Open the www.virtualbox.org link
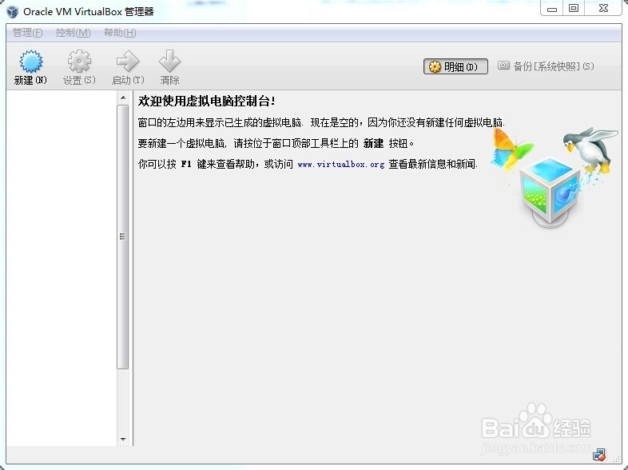628x470 pixels. pos(341,165)
